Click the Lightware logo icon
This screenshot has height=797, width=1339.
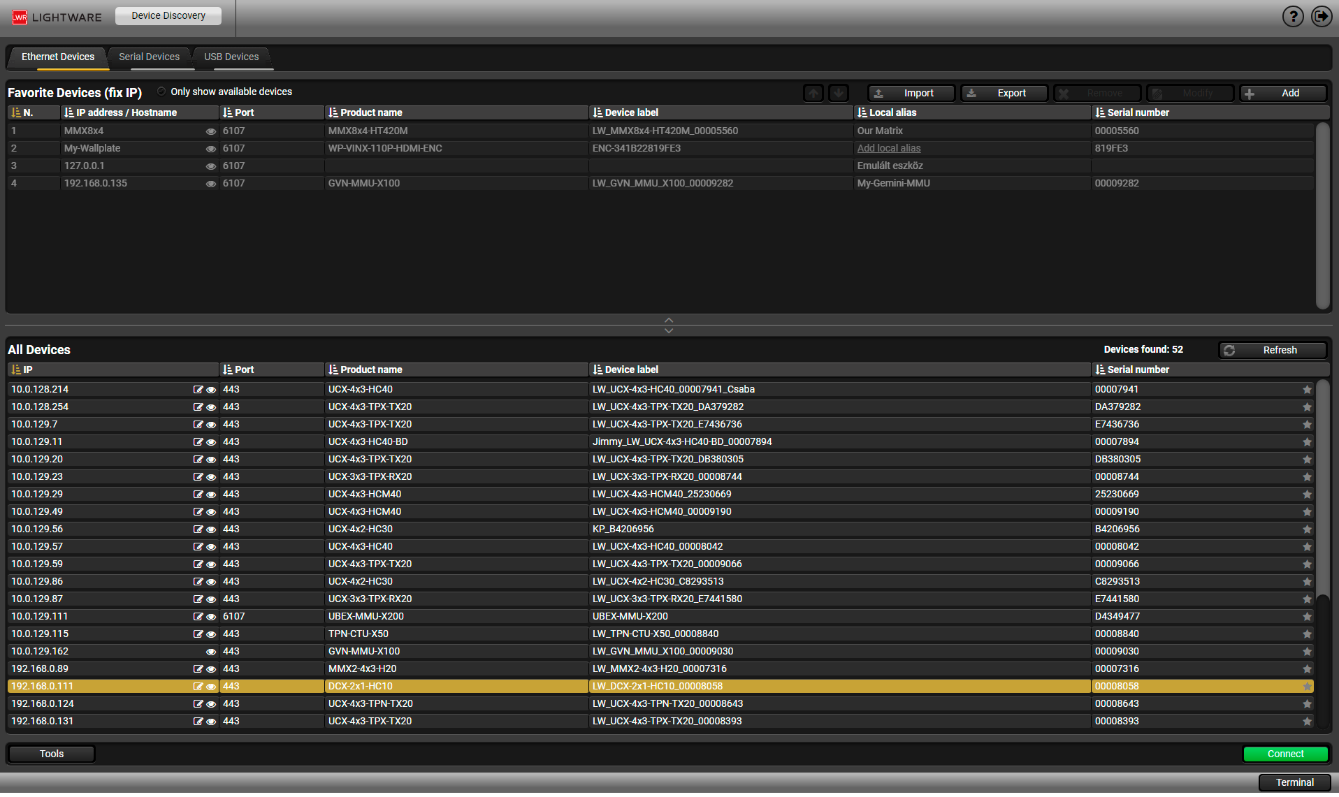coord(20,17)
